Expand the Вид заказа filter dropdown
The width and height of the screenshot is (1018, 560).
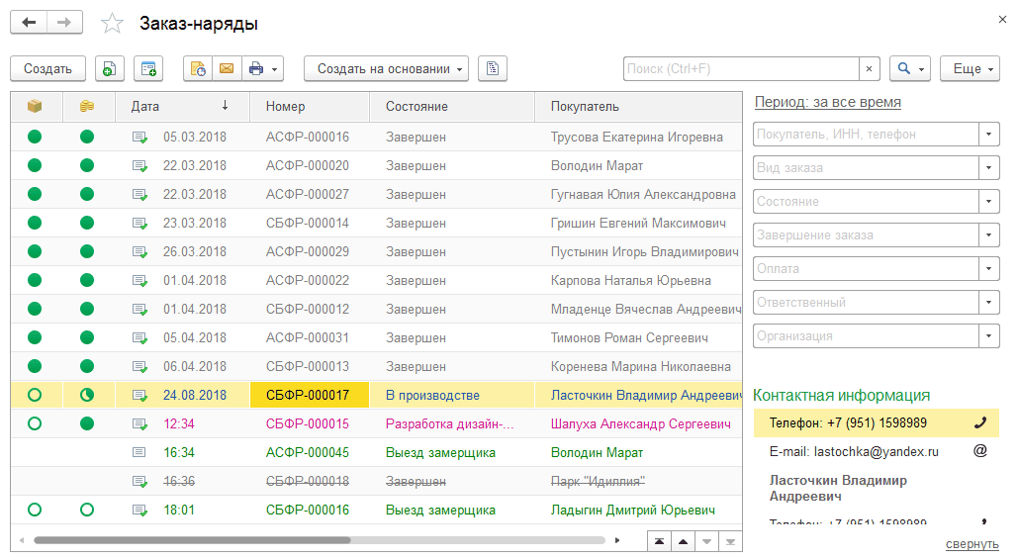pos(988,167)
